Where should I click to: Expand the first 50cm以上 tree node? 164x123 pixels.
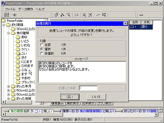[x=9, y=90]
